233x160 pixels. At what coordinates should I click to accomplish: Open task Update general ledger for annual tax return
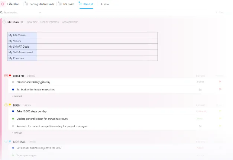coord(42,119)
